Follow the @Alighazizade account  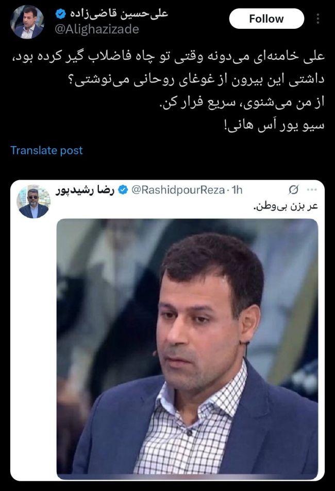pos(266,19)
